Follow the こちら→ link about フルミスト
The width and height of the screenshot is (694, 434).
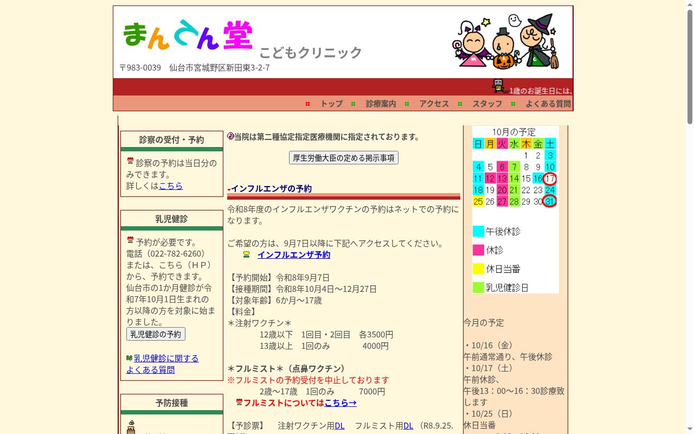[x=340, y=403]
